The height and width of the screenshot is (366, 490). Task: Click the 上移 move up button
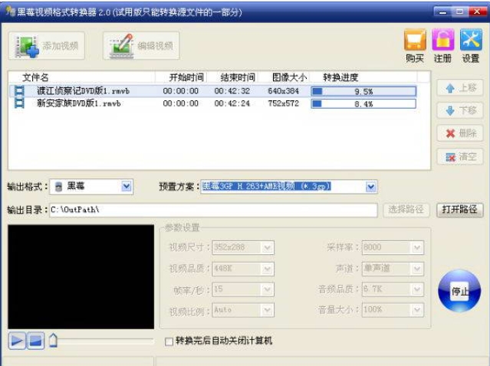tap(460, 88)
